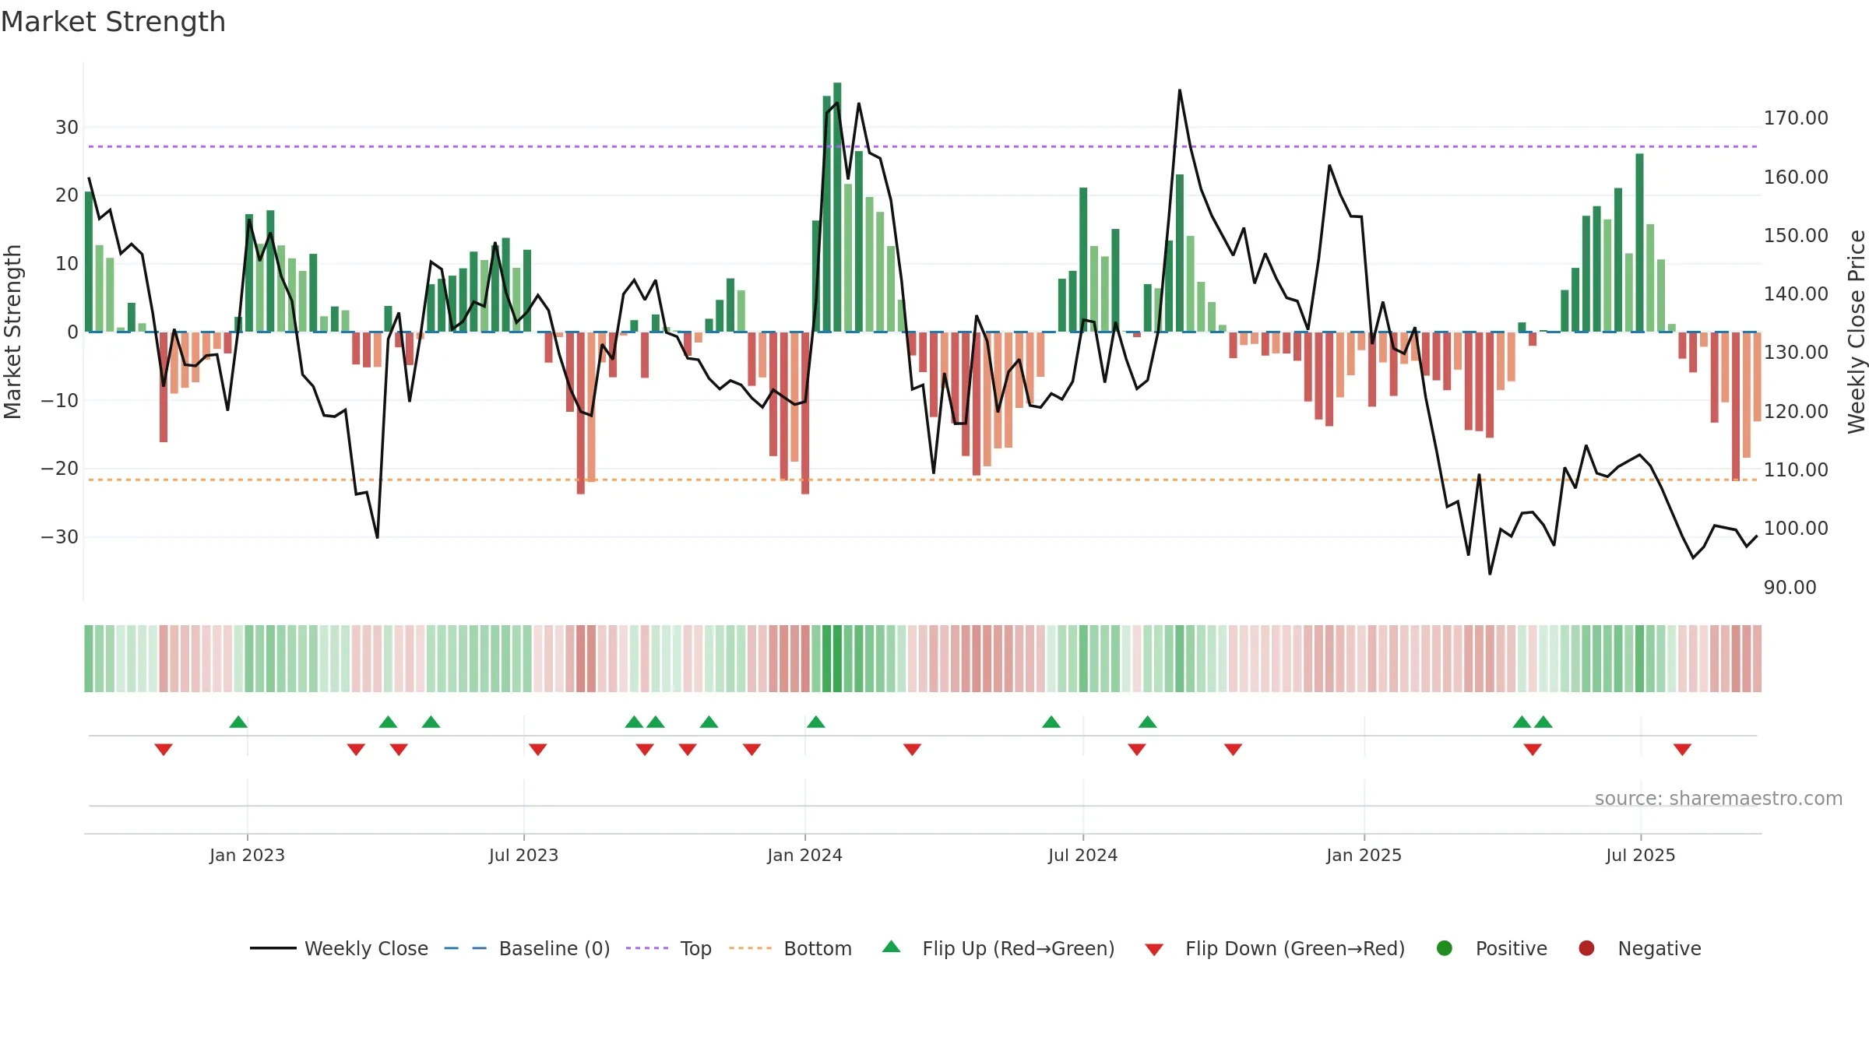Click the Jan 2023 x-axis label
This screenshot has width=1869, height=1051.
(x=247, y=855)
